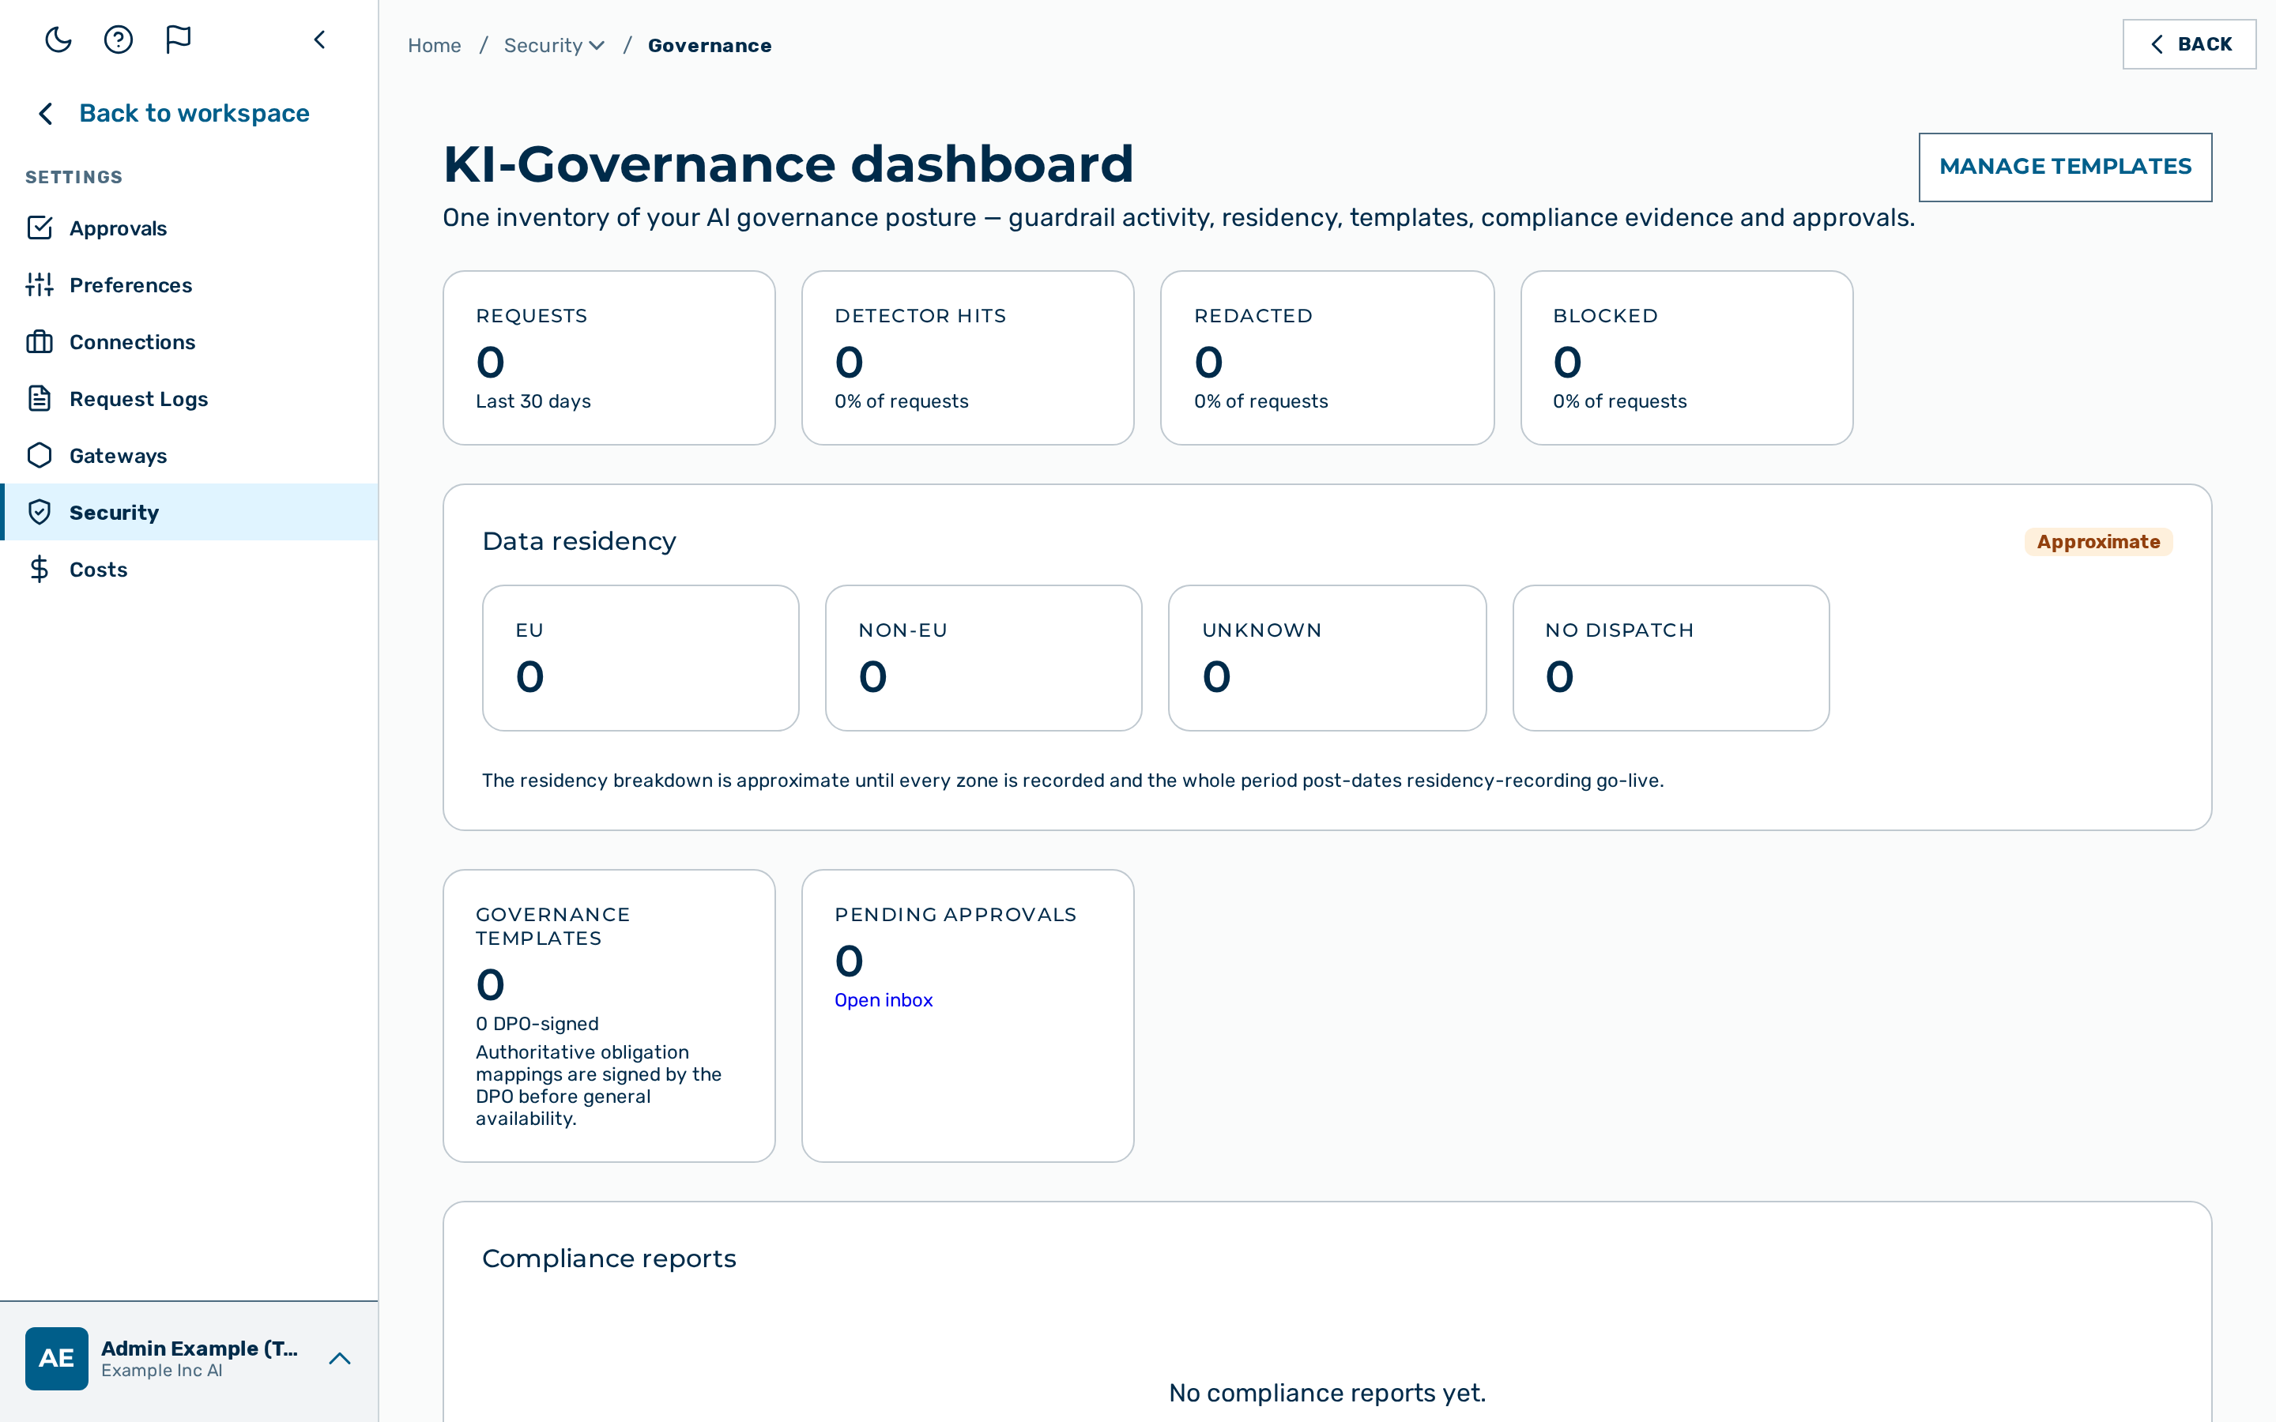Click the No Dispatch residency card
The height and width of the screenshot is (1422, 2276).
(x=1671, y=657)
